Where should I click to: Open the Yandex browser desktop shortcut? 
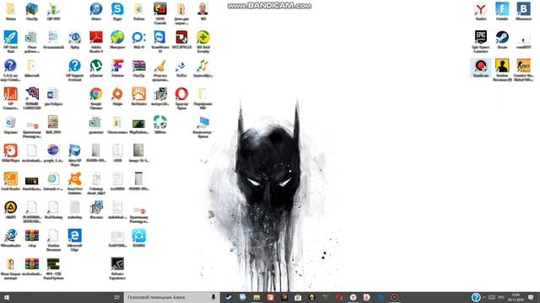click(481, 9)
